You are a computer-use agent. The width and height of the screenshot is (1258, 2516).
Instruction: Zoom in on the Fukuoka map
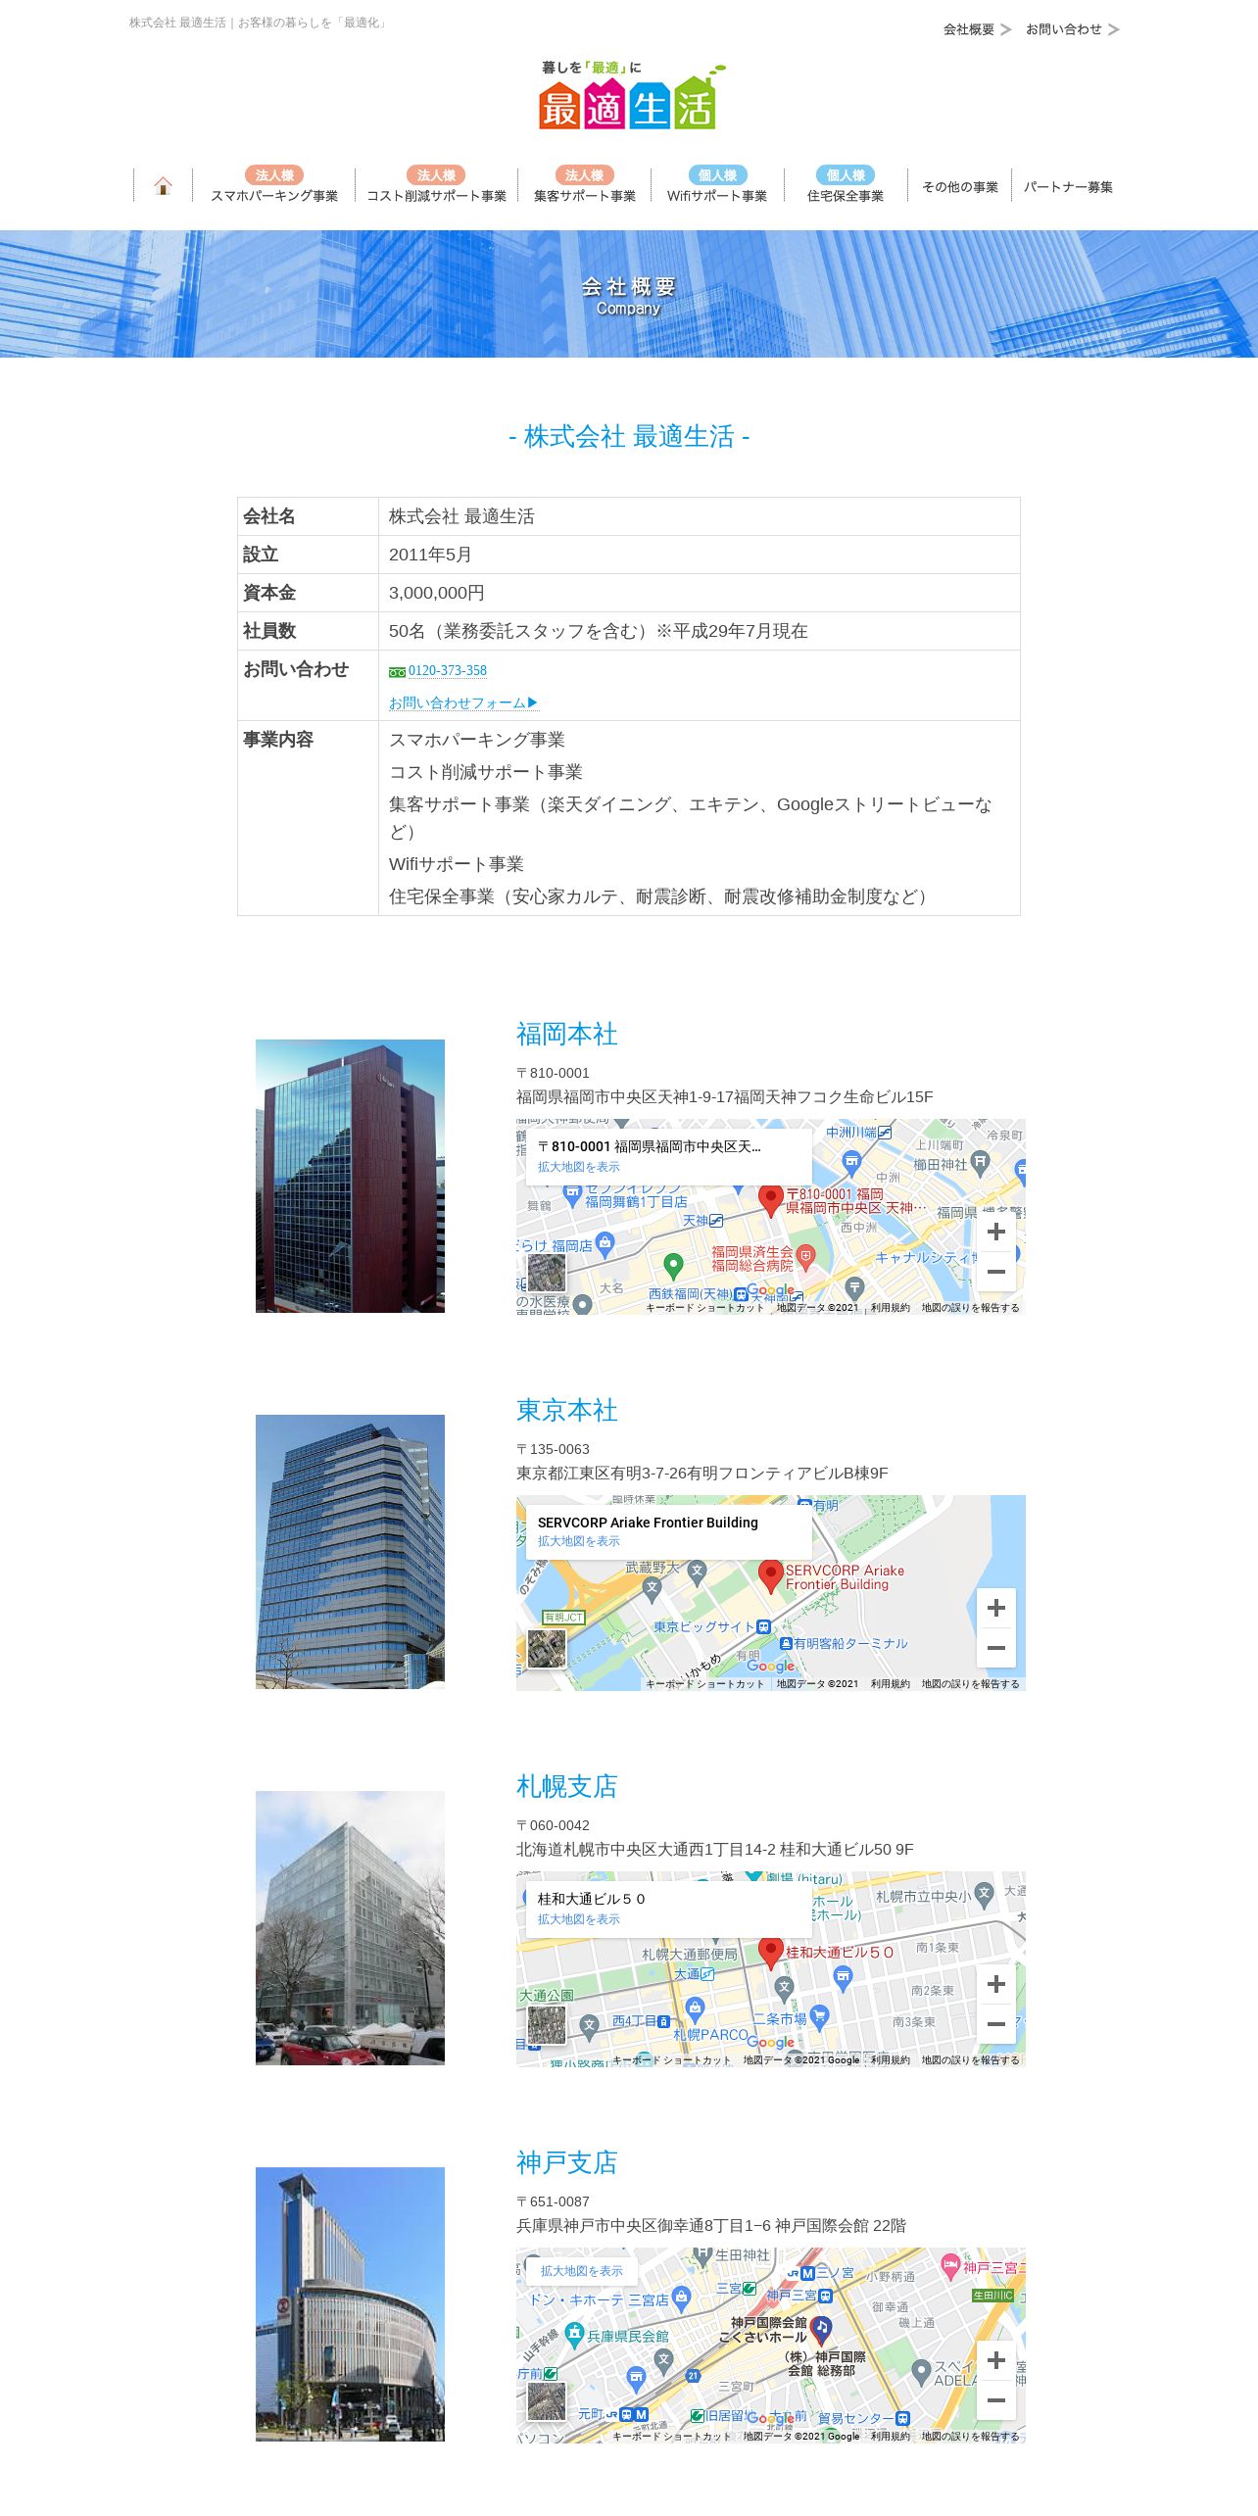click(996, 1232)
